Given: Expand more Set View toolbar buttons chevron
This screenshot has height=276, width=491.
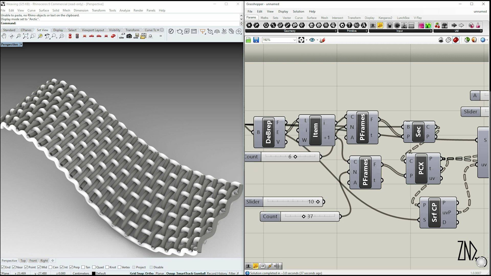Looking at the screenshot, I should click(x=161, y=36).
